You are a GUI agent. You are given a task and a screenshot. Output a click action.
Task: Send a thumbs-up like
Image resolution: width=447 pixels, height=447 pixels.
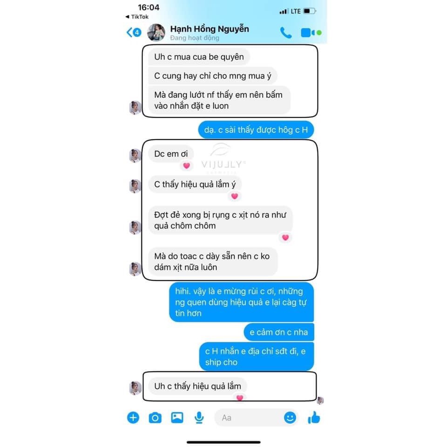tap(314, 418)
